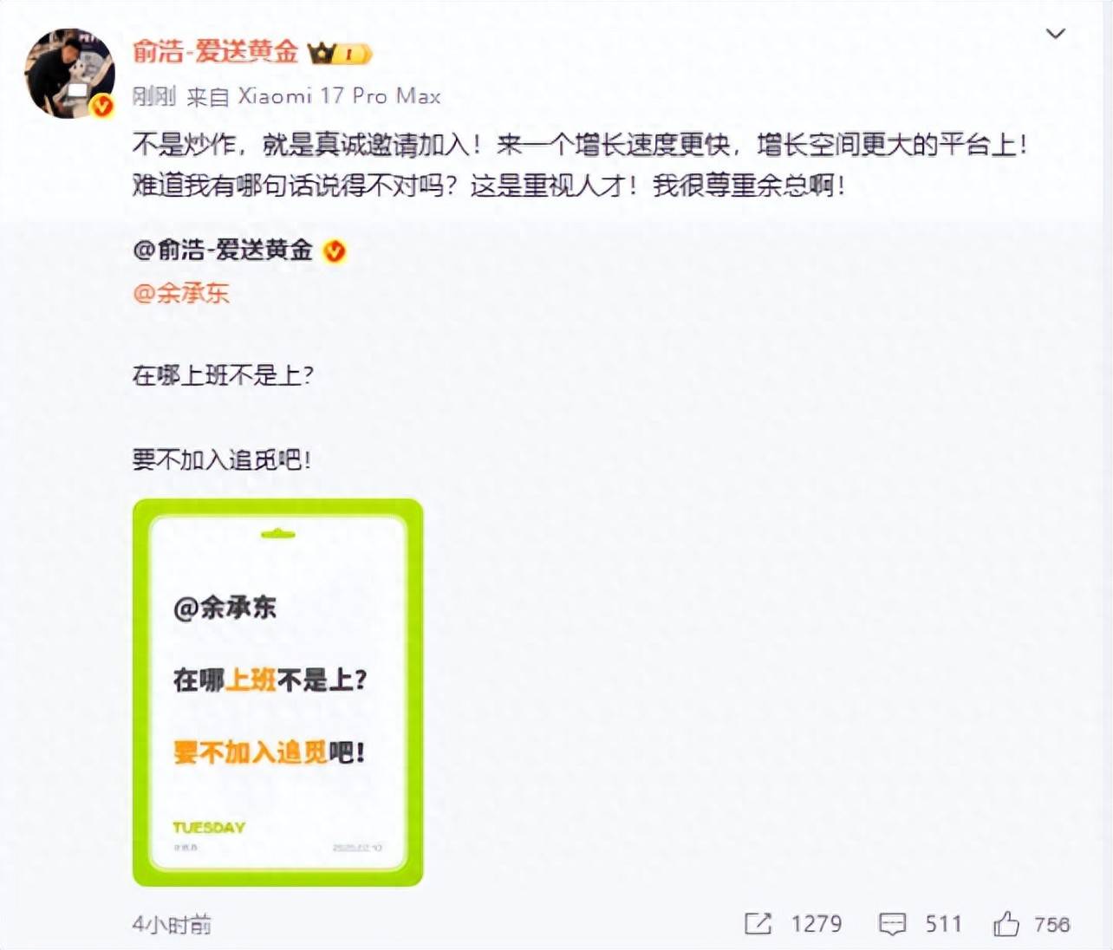Viewport: 1113px width, 950px height.
Task: Click the 4小时前 original post timestamp
Action: [172, 925]
